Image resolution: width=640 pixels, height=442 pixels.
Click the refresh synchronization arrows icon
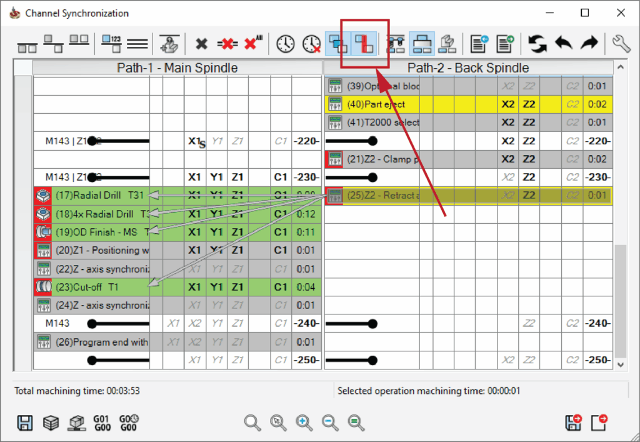click(x=537, y=44)
